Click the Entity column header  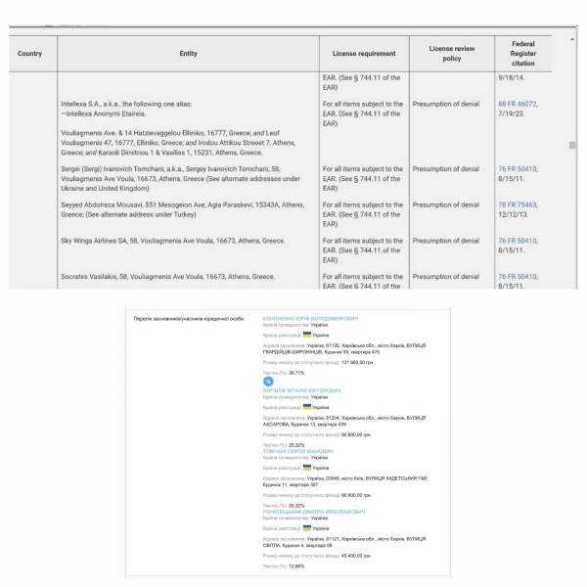pos(188,54)
